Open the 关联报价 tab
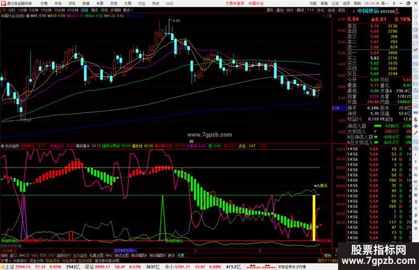The height and width of the screenshot is (270, 419). click(x=20, y=261)
